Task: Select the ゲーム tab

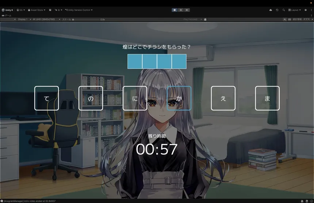Action: (x=7, y=15)
